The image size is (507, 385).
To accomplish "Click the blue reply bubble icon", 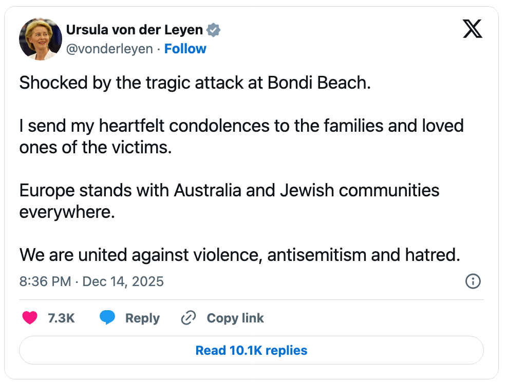I will coord(107,318).
